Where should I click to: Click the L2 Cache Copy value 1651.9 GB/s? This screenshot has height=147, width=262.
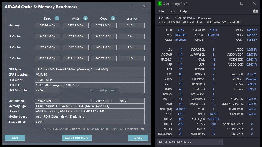point(104,47)
